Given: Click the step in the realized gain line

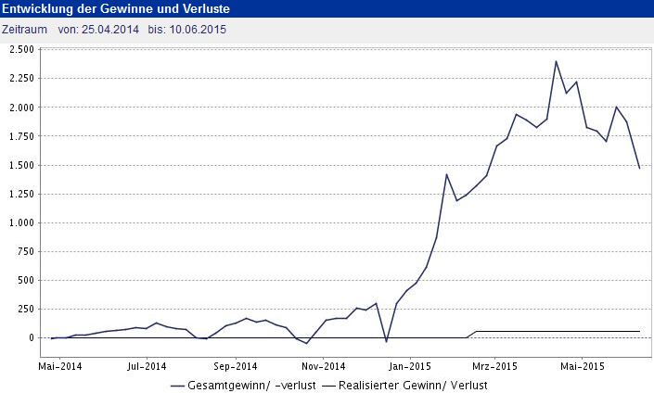Looking at the screenshot, I should [x=472, y=335].
